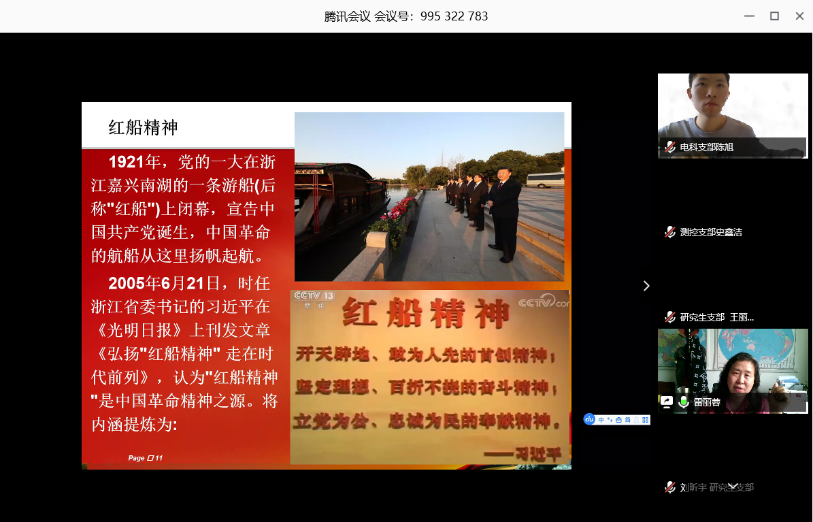Toggle simplified/traditional '简' in IME bar
This screenshot has width=813, height=522.
click(627, 420)
